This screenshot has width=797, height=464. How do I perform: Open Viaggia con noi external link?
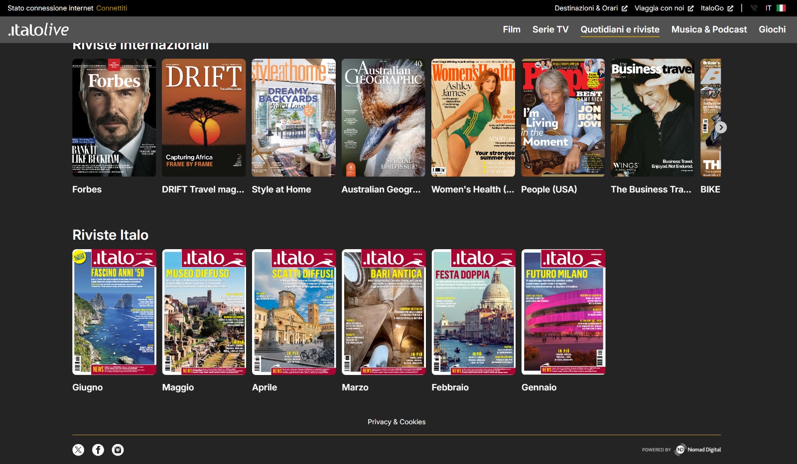tap(664, 8)
